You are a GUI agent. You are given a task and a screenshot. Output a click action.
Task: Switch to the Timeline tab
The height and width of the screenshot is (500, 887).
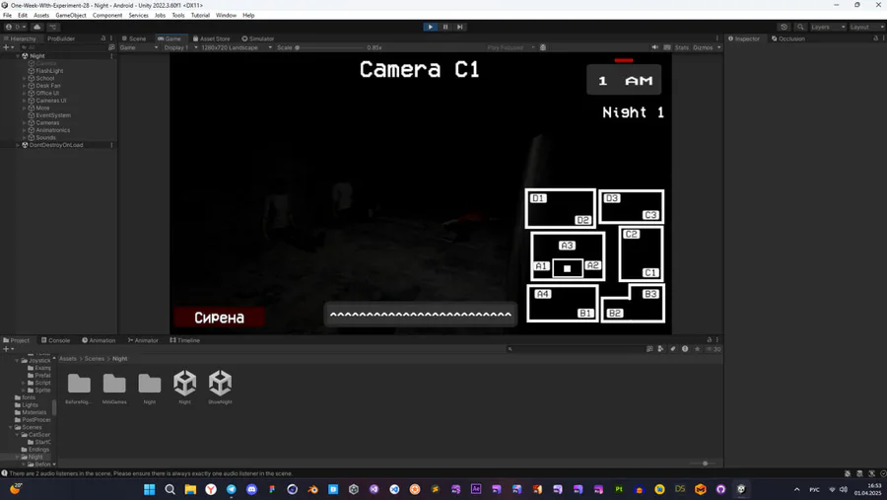coord(185,340)
